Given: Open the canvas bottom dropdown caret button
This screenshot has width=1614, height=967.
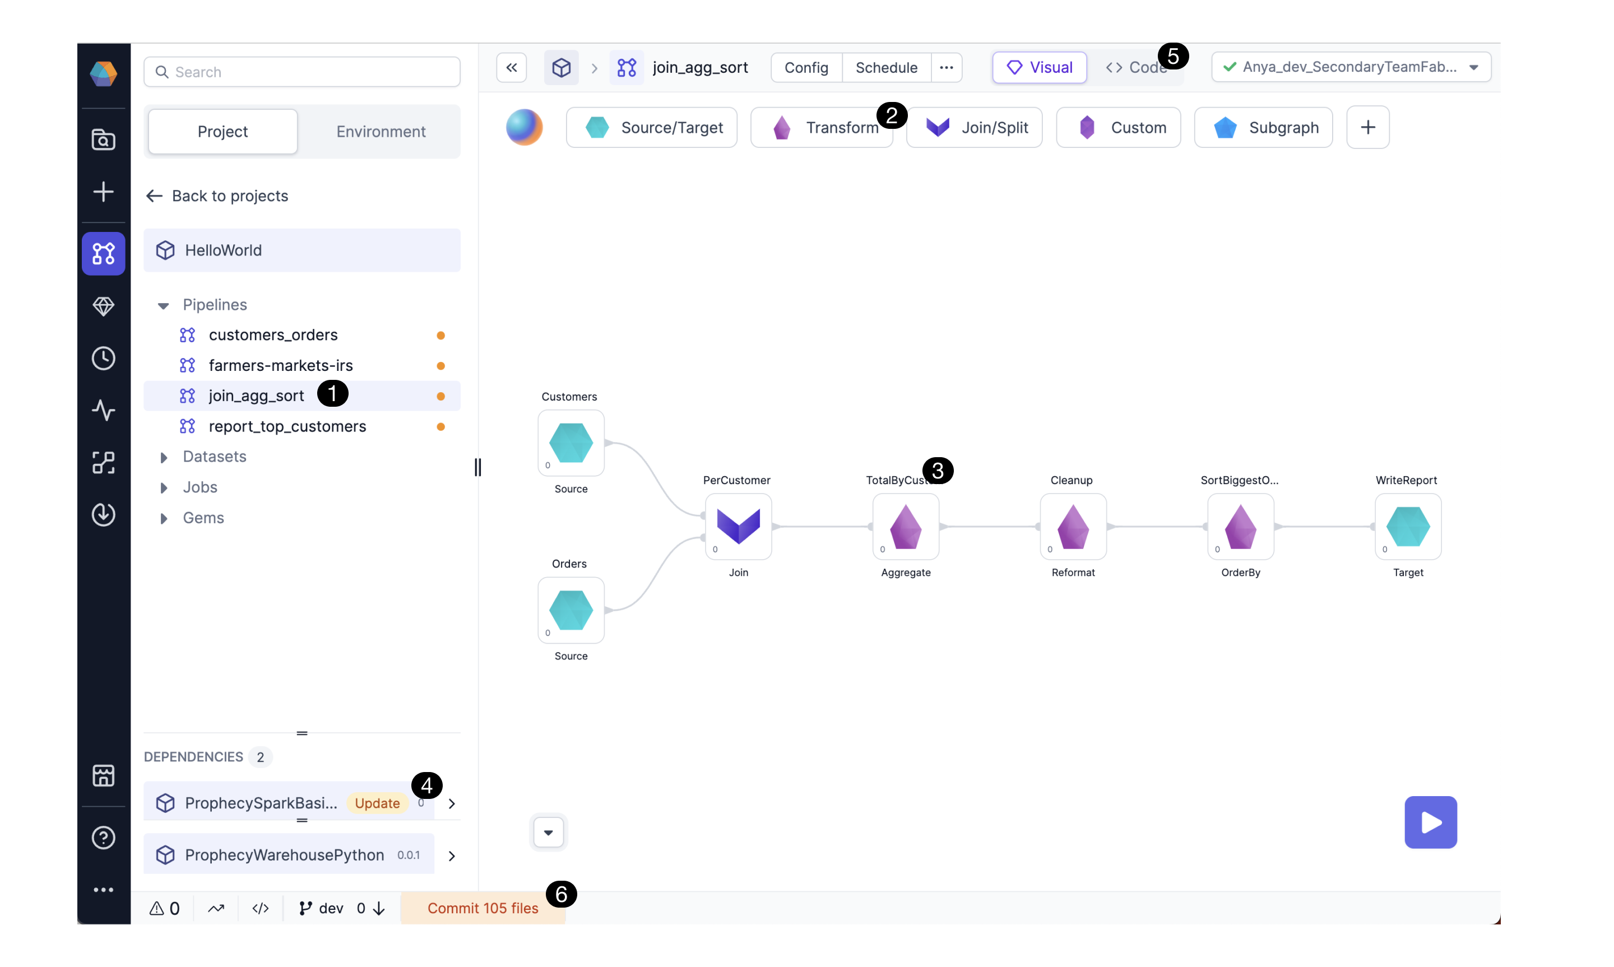Looking at the screenshot, I should 548,832.
